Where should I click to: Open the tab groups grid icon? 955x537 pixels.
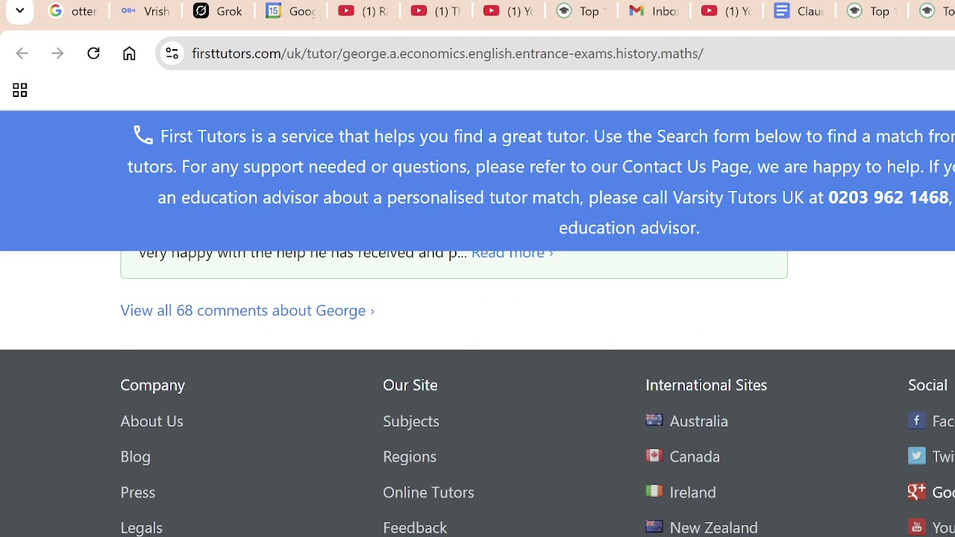click(19, 90)
